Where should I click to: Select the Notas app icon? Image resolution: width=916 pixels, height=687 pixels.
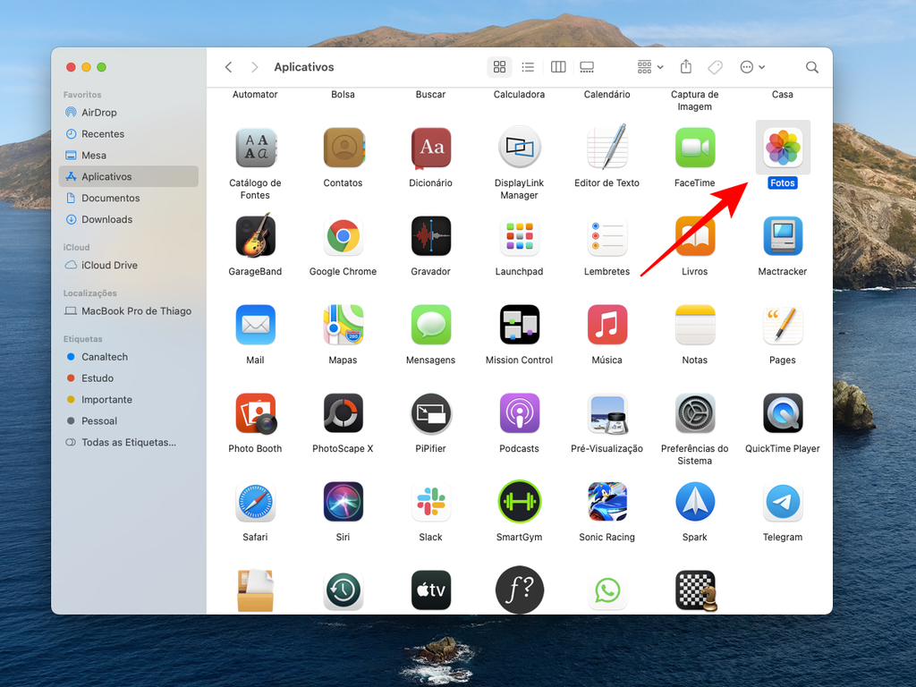[x=694, y=325]
